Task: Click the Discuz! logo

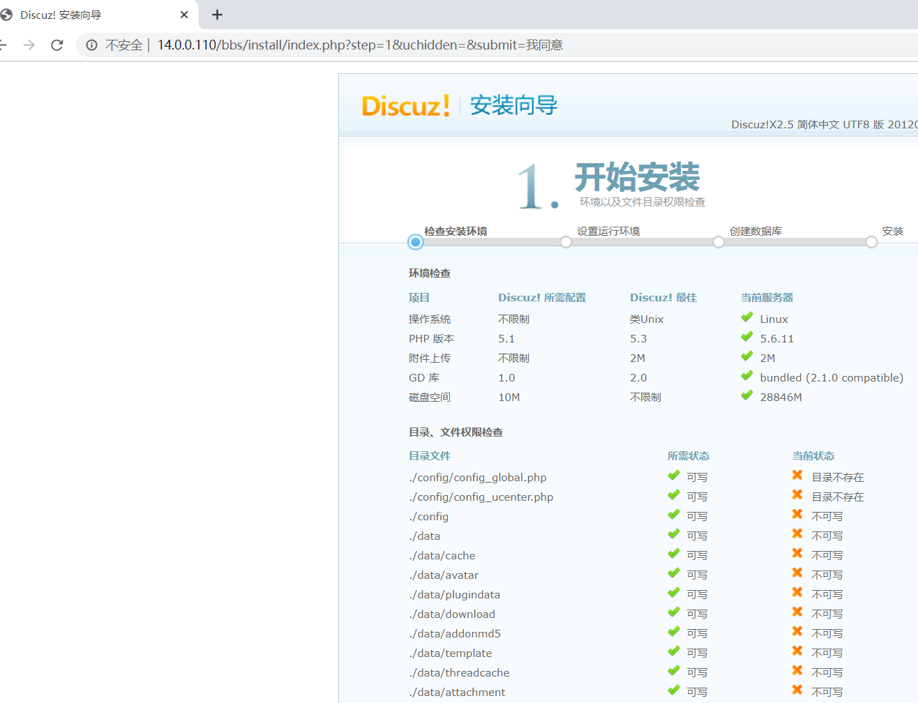Action: point(405,106)
